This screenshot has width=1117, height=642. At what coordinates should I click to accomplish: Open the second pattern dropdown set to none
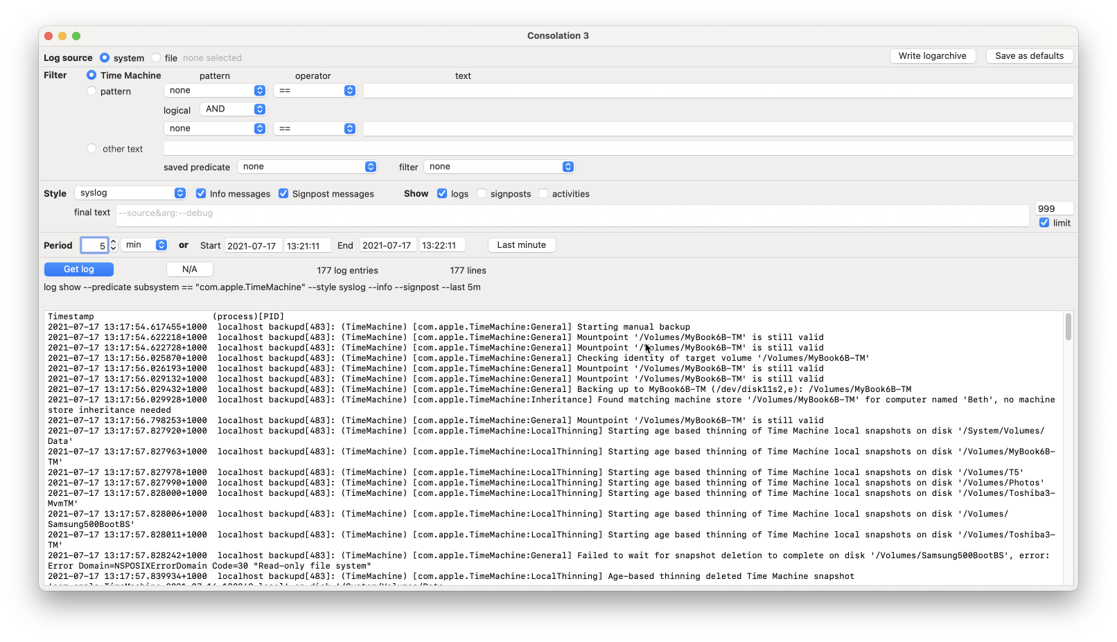point(215,128)
